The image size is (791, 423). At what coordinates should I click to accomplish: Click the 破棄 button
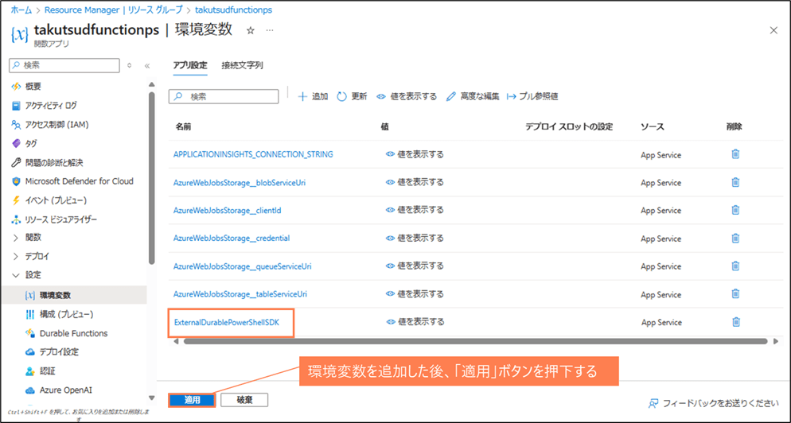(244, 400)
